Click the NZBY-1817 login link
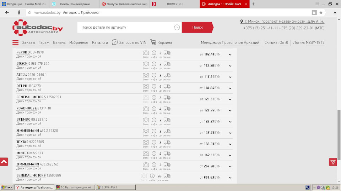 pos(315,42)
